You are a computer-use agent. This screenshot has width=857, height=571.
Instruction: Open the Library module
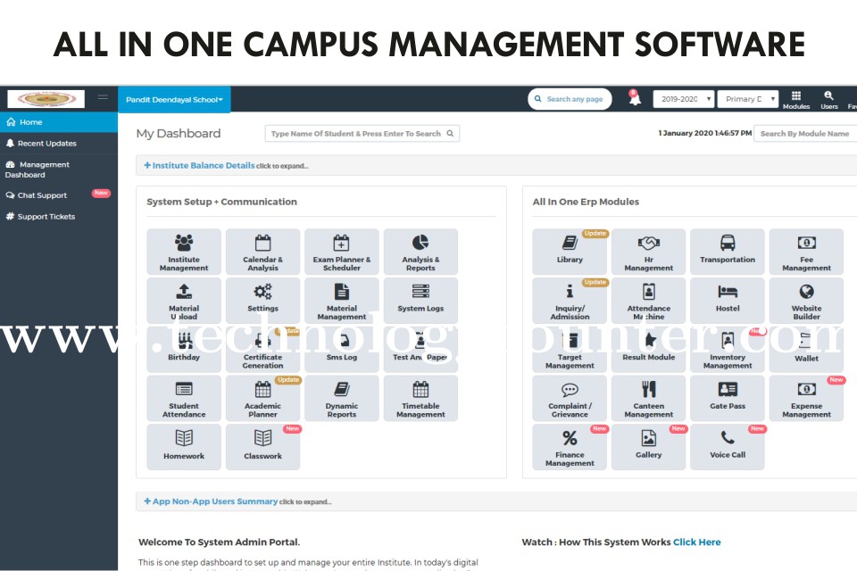570,252
